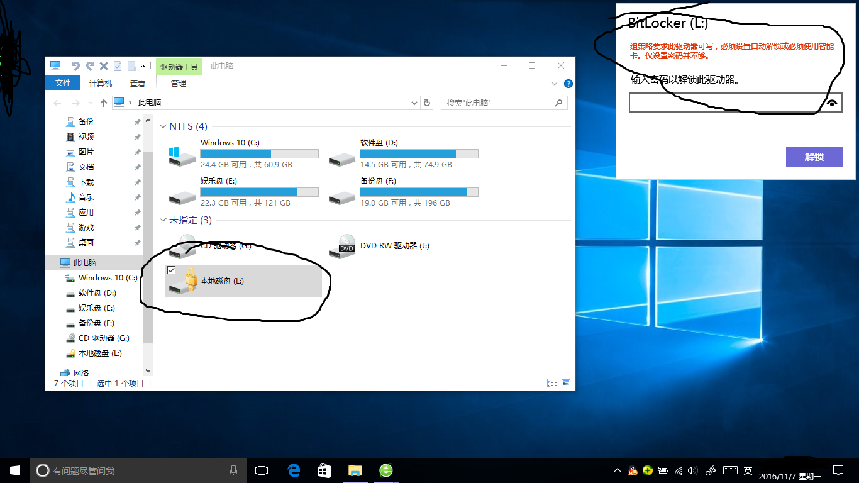Select the DVD RW 驱动器 (J:) icon

pyautogui.click(x=342, y=246)
